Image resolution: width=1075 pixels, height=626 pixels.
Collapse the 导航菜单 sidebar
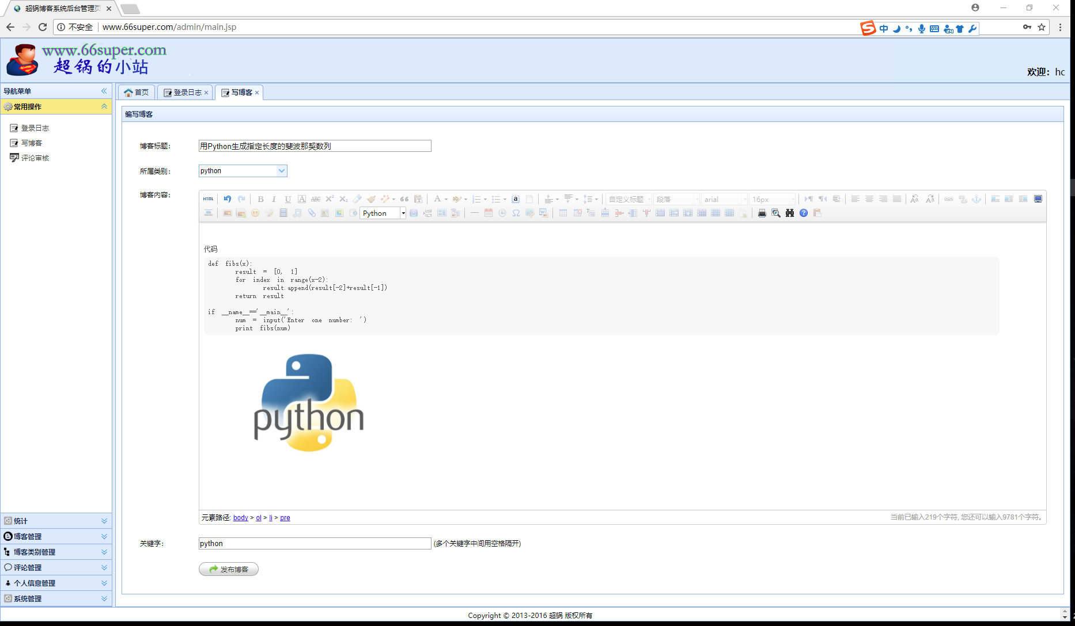point(104,91)
